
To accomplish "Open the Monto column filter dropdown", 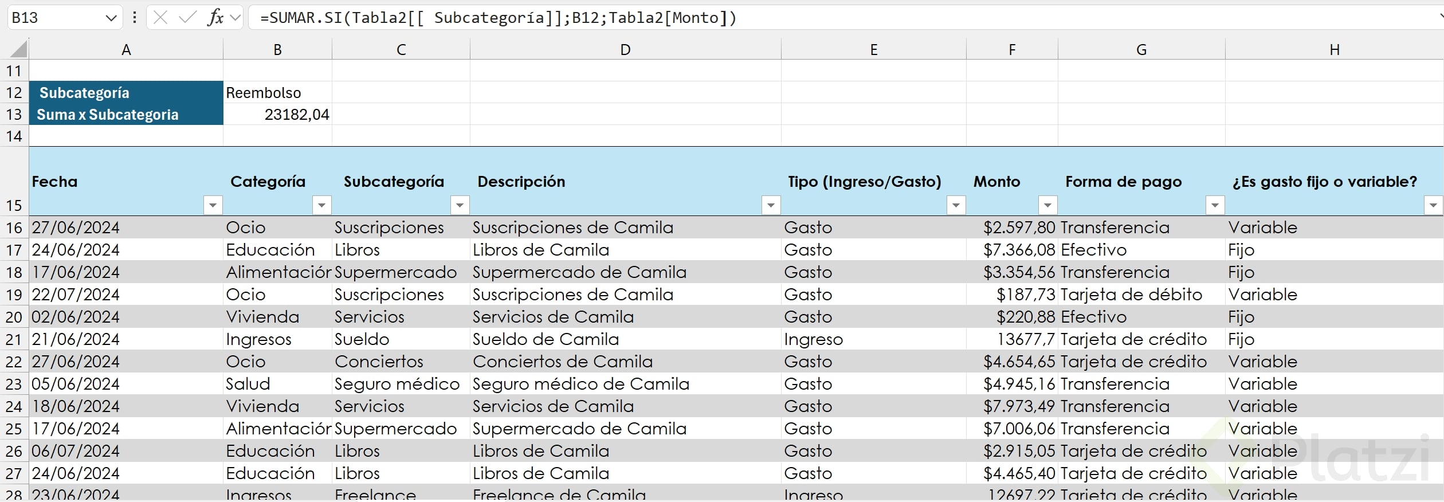I will [1047, 205].
